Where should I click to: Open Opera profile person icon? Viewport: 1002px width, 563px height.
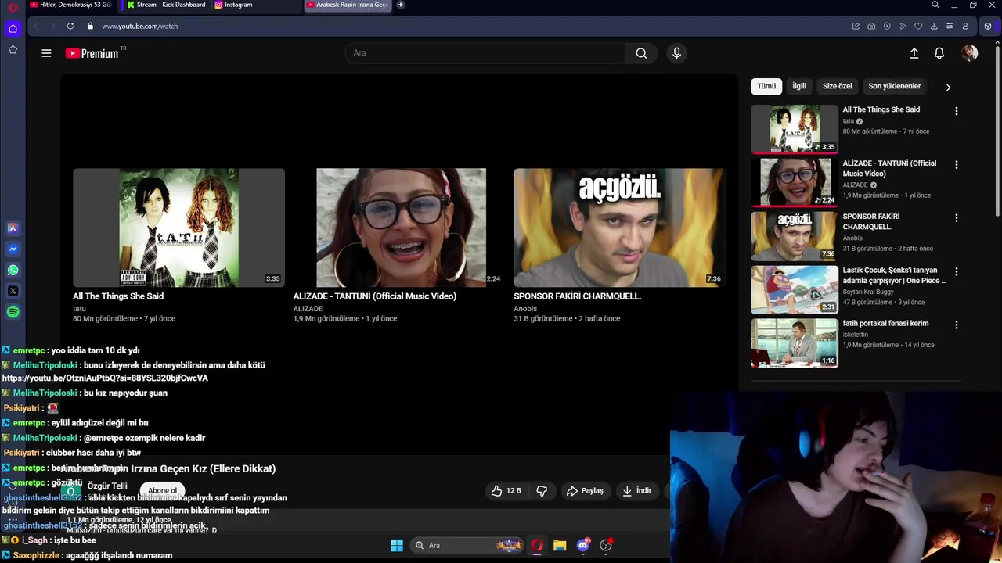click(x=965, y=26)
